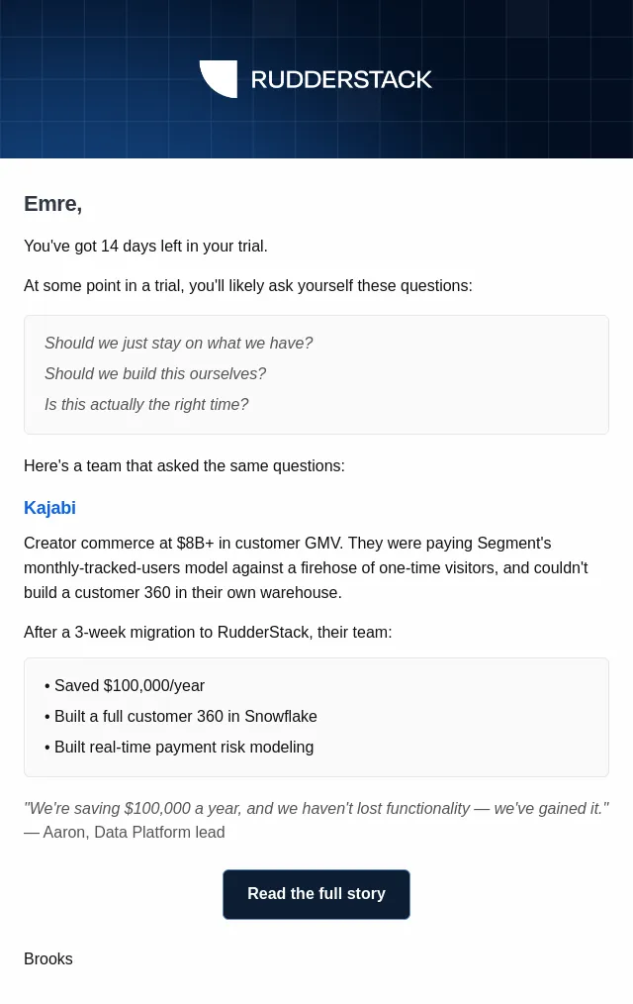The image size is (633, 1004).
Task: Click the RUDDERSTACK wordmark in the header
Action: click(341, 79)
